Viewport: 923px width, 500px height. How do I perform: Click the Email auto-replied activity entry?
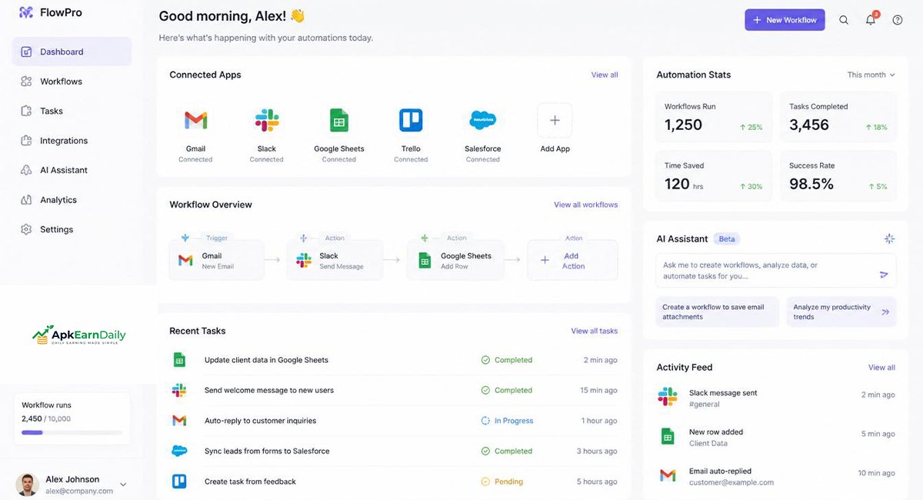tap(776, 476)
